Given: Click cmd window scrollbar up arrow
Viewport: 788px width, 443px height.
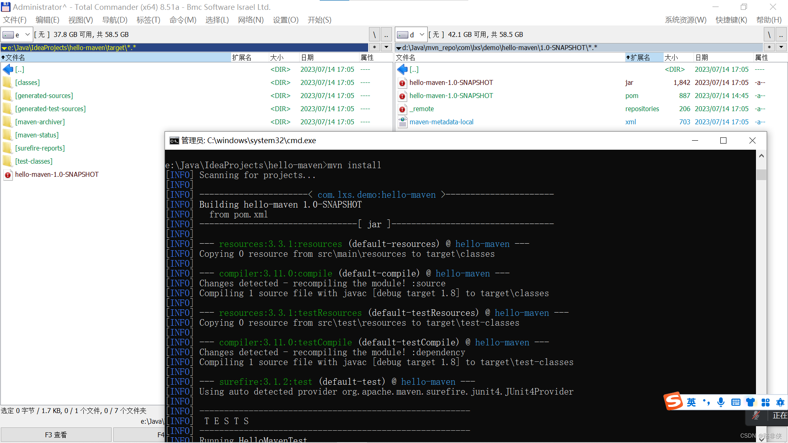Looking at the screenshot, I should click(761, 156).
